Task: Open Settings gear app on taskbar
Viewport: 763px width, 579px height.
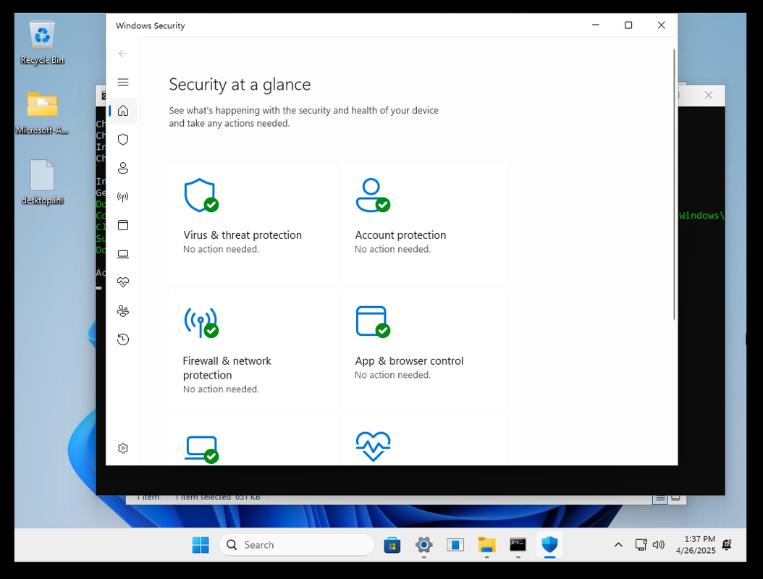Action: (x=423, y=545)
